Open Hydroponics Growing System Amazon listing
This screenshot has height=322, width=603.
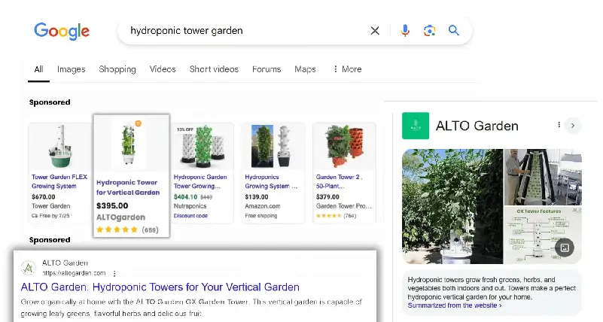(271, 181)
